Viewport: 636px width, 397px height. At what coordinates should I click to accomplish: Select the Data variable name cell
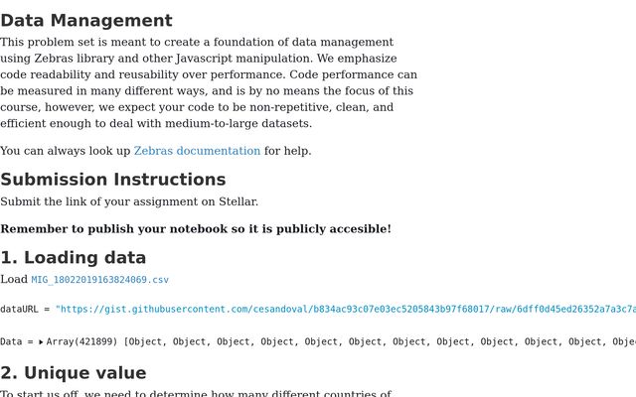(x=11, y=341)
